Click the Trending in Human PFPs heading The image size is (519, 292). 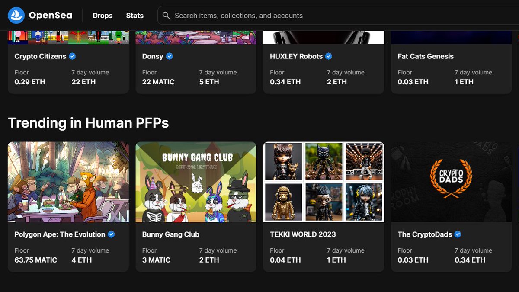[x=88, y=123]
